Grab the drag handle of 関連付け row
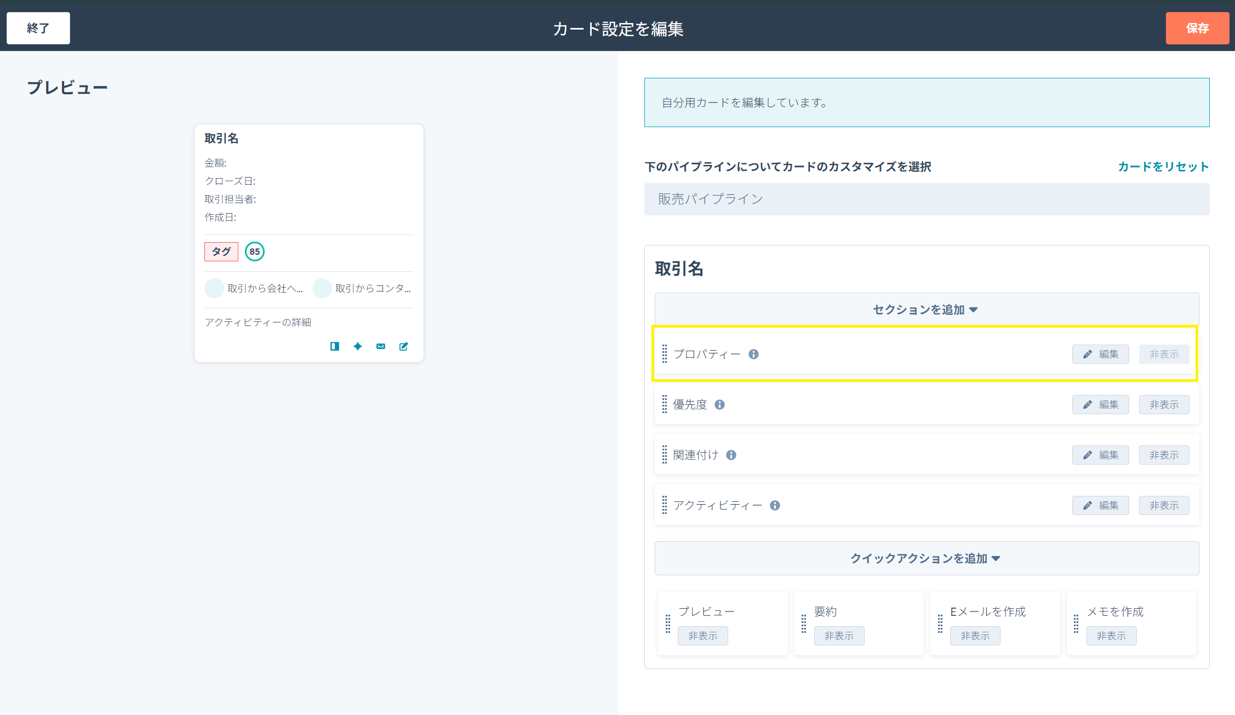This screenshot has height=715, width=1235. [x=665, y=455]
